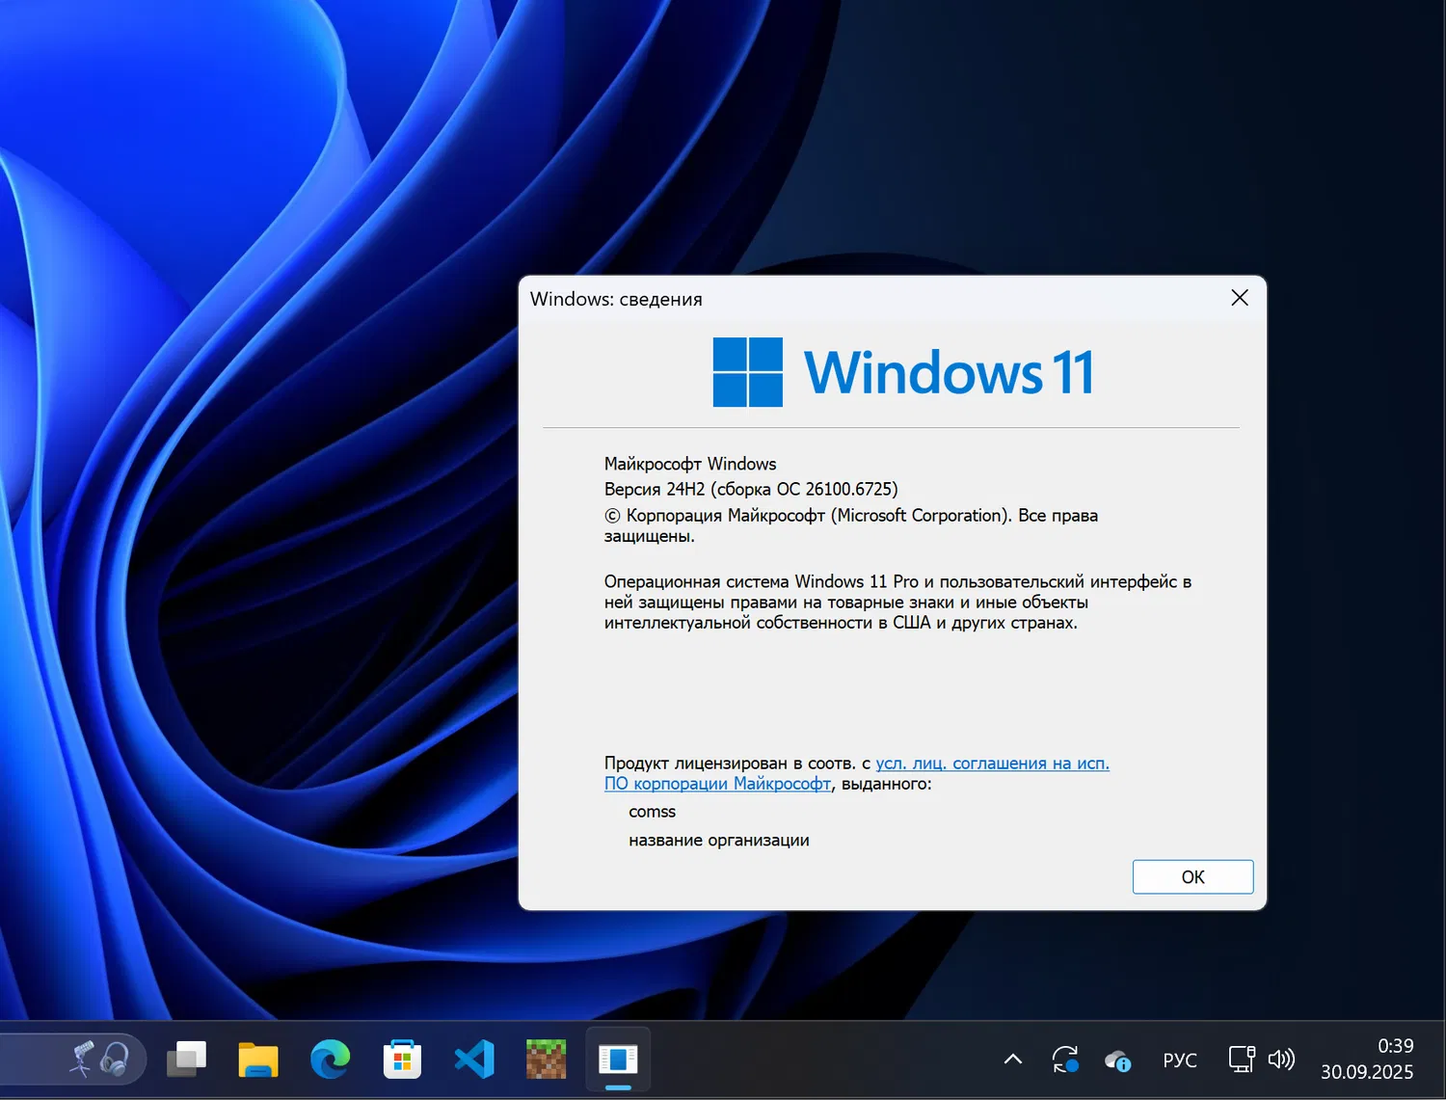Open network settings from the tray icon
The width and height of the screenshot is (1446, 1100).
[x=1241, y=1059]
